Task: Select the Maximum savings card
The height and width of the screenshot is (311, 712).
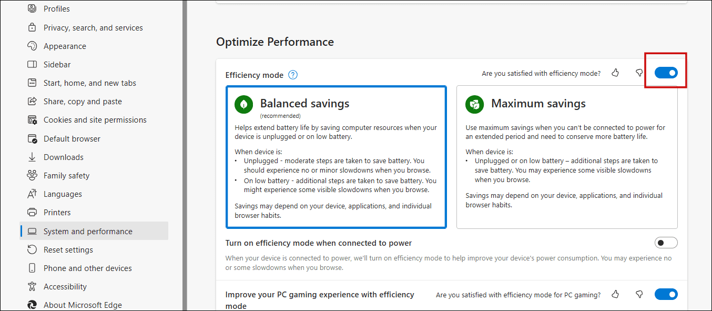Action: [x=567, y=156]
